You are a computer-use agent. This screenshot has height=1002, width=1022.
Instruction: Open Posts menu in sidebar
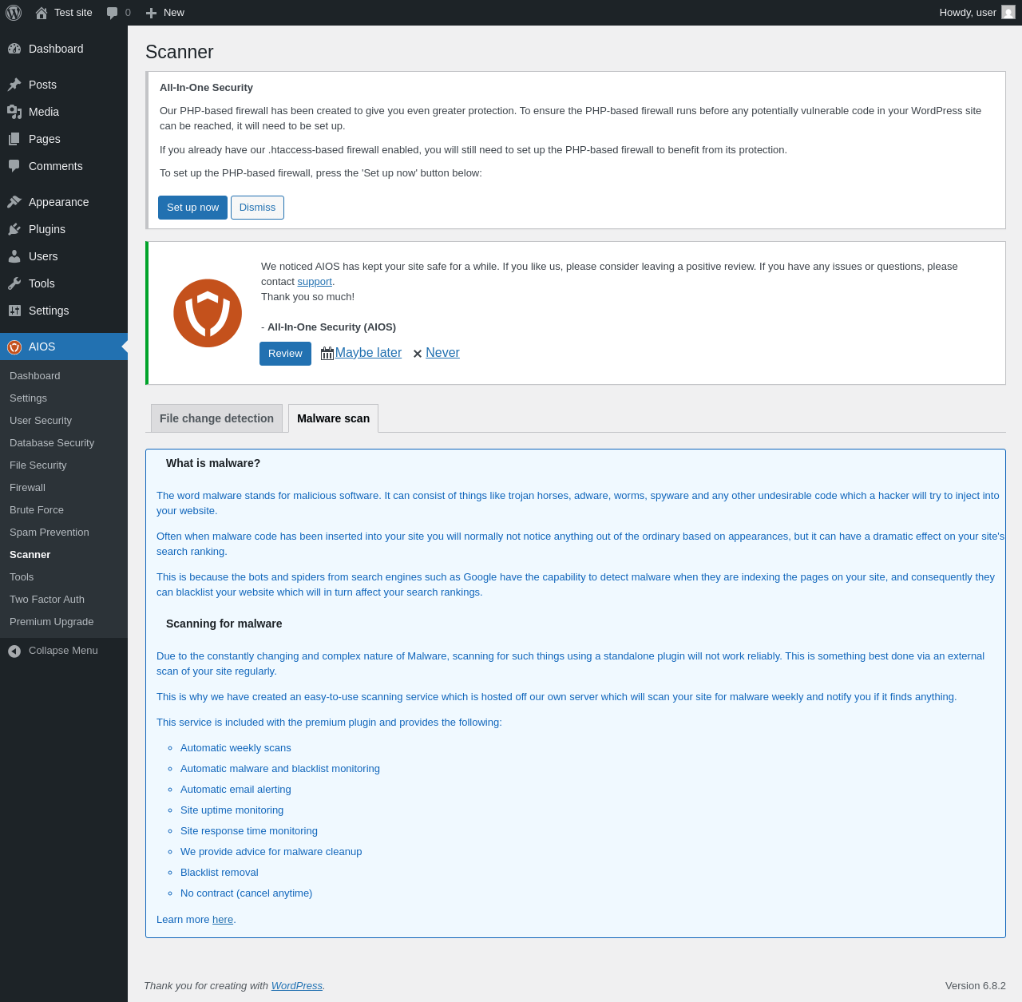(x=64, y=85)
